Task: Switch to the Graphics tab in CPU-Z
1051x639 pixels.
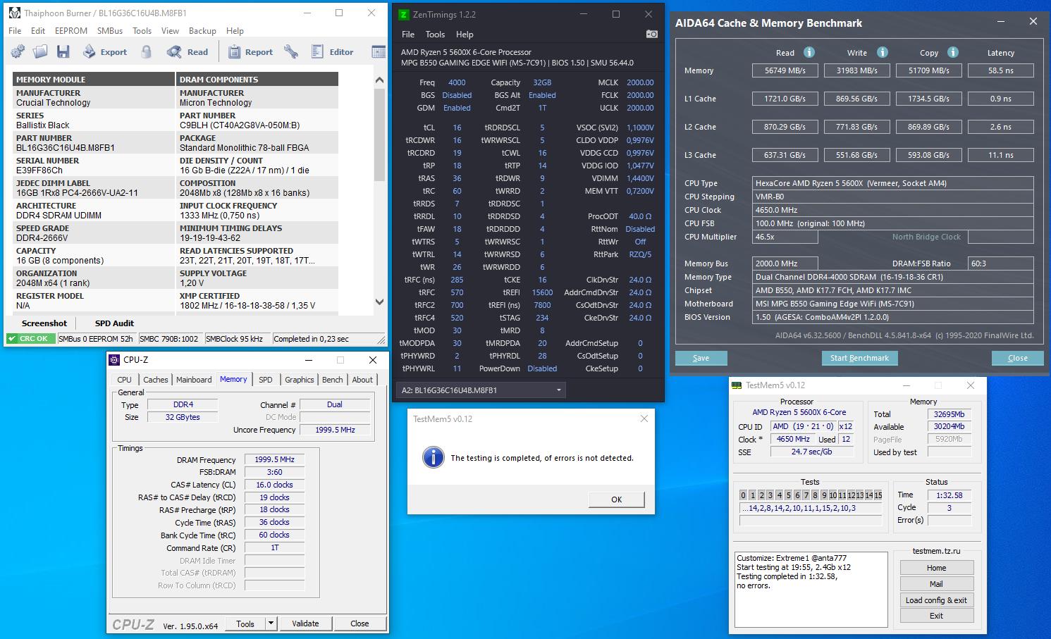Action: click(x=300, y=380)
